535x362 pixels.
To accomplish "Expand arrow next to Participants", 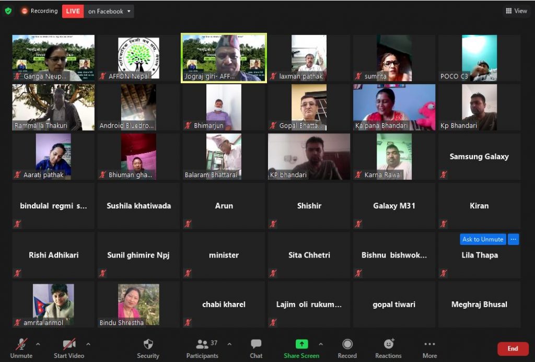I will click(229, 344).
